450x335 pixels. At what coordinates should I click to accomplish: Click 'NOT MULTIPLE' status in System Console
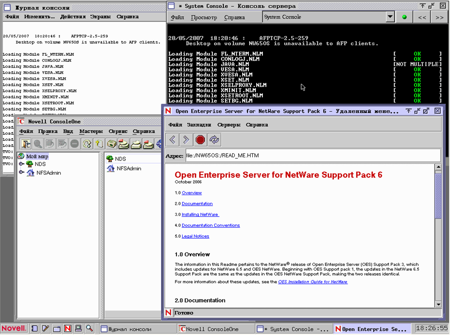418,64
